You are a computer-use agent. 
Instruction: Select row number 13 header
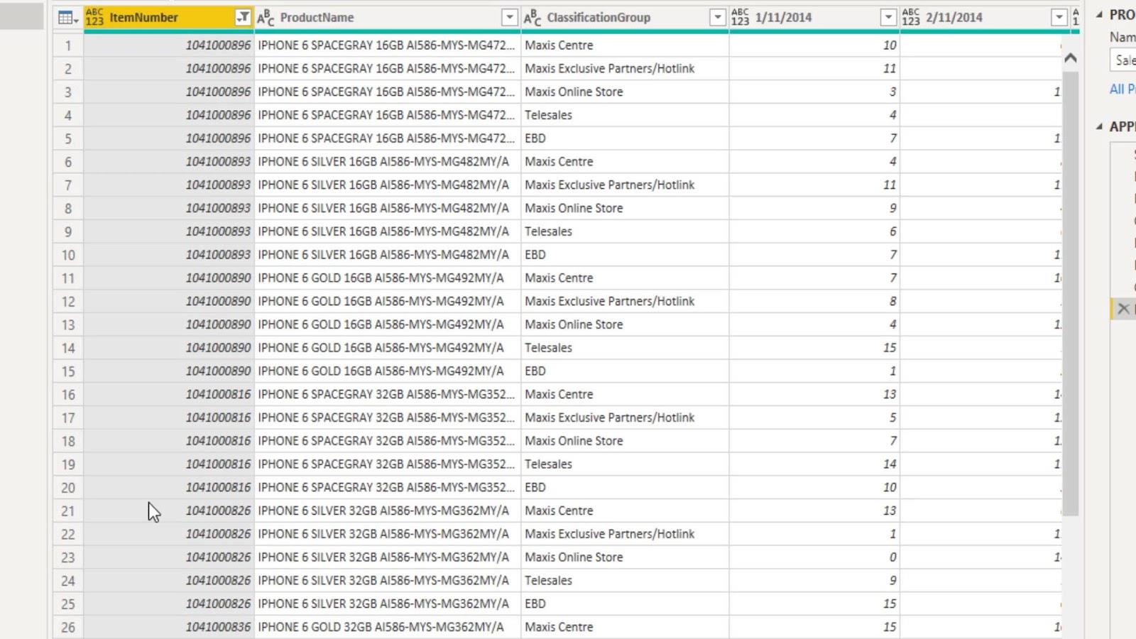[x=68, y=324]
